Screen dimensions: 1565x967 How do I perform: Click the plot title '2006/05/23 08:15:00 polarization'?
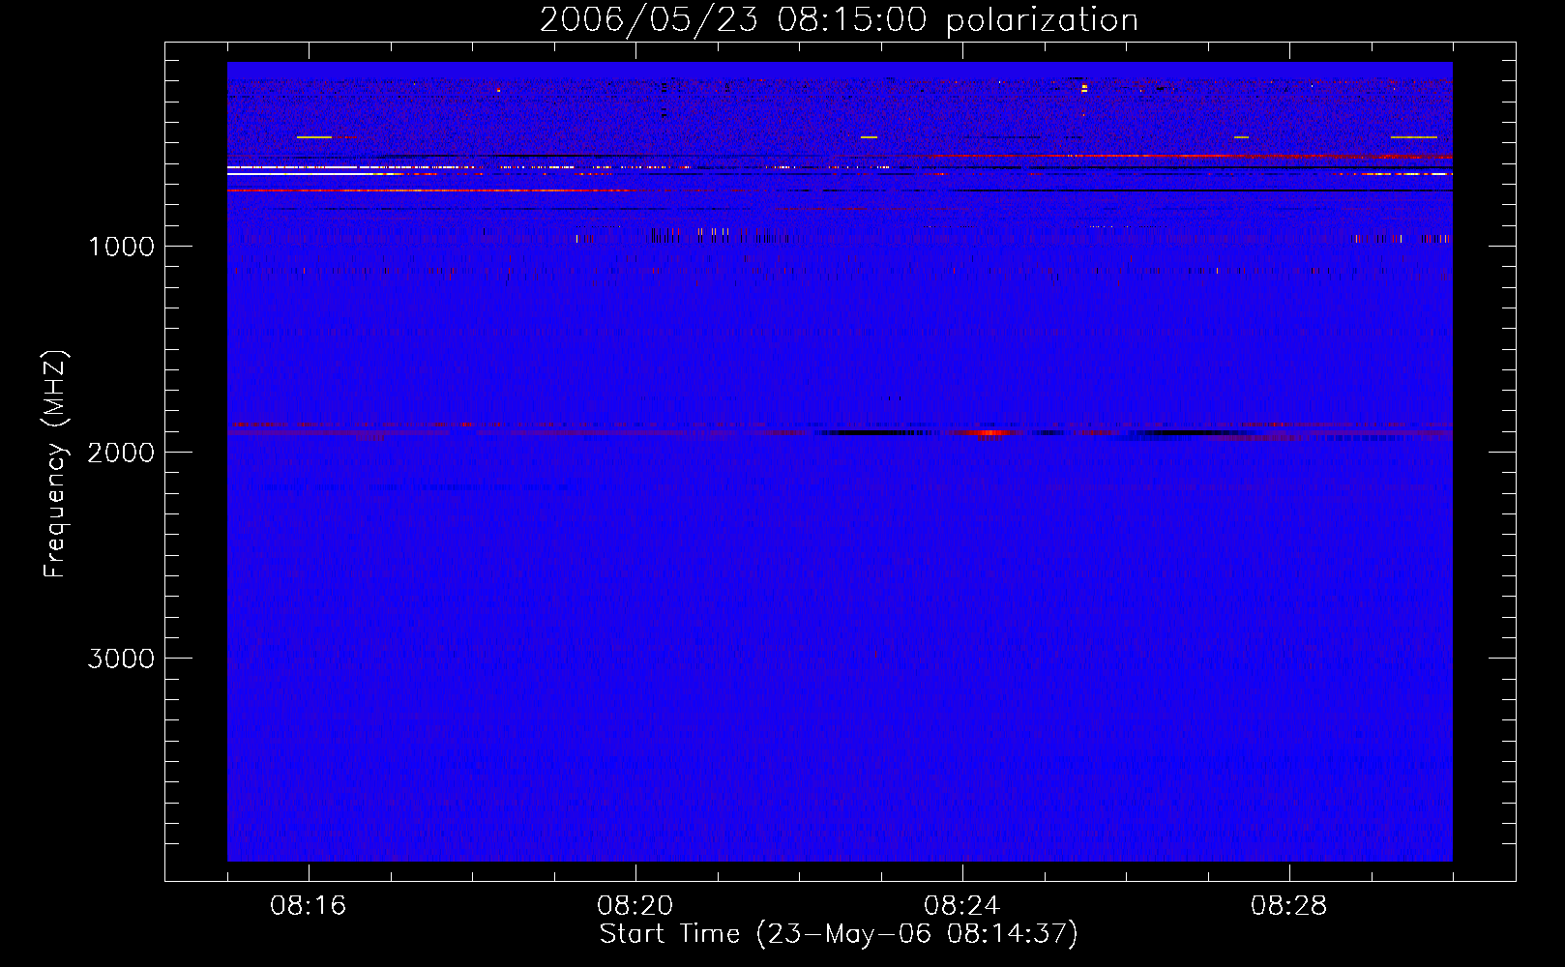(x=839, y=20)
